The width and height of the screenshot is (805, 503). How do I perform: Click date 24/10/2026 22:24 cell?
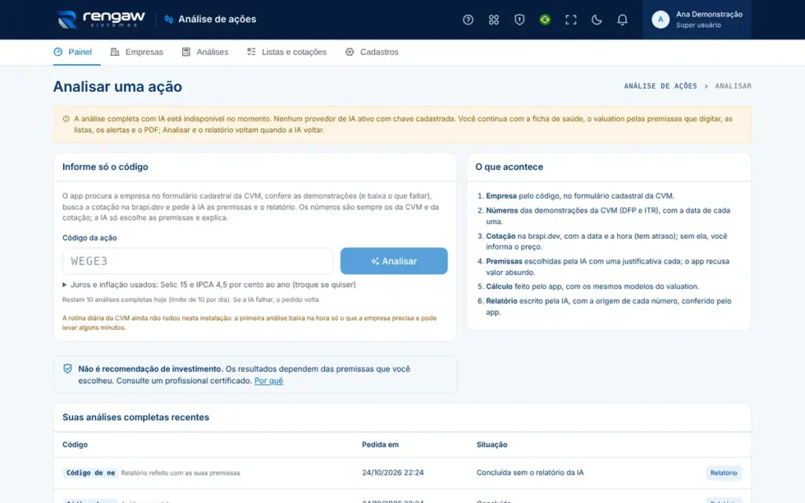393,472
